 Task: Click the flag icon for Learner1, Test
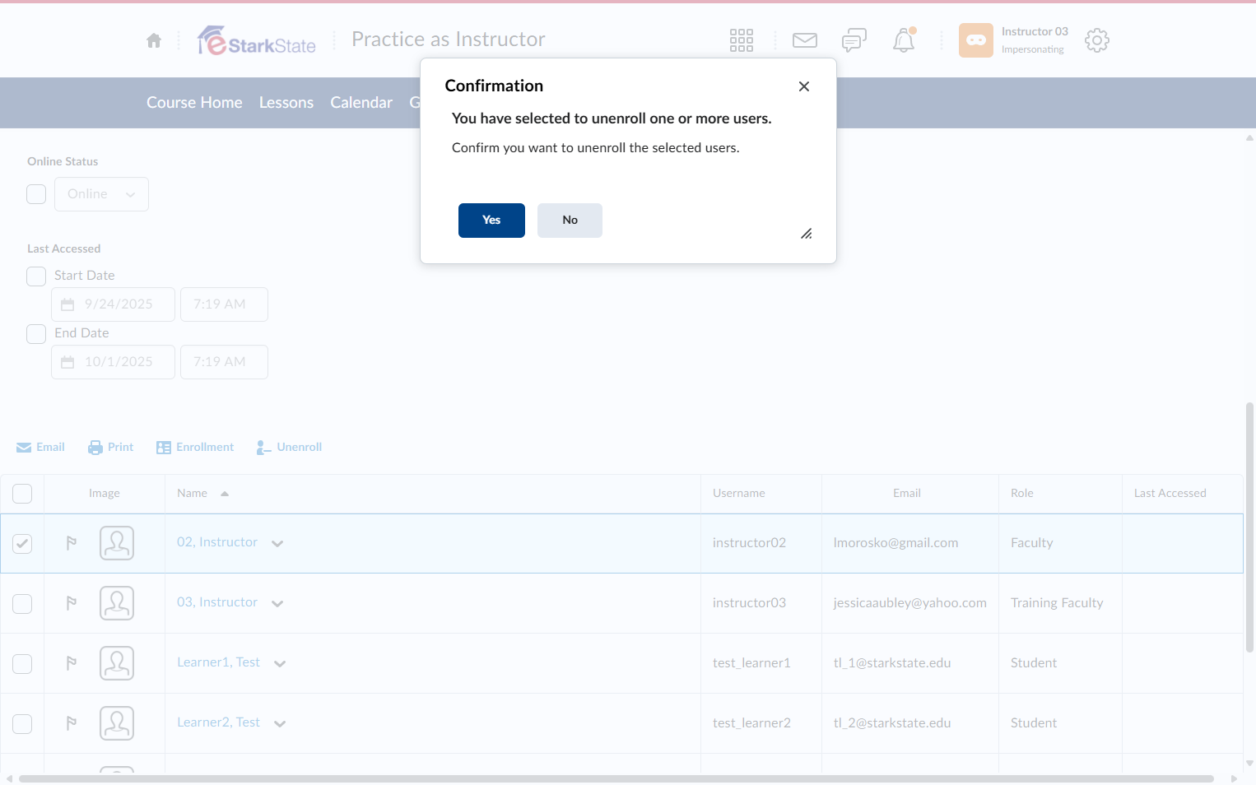pos(72,663)
